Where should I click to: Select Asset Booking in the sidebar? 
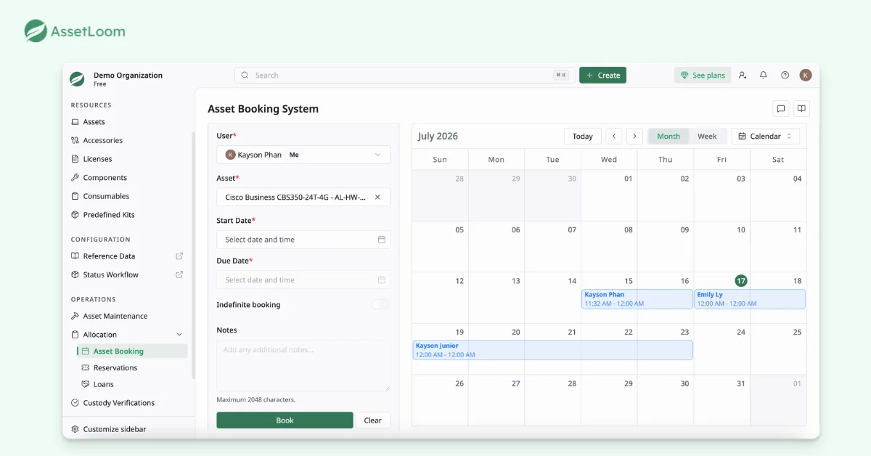click(133, 351)
